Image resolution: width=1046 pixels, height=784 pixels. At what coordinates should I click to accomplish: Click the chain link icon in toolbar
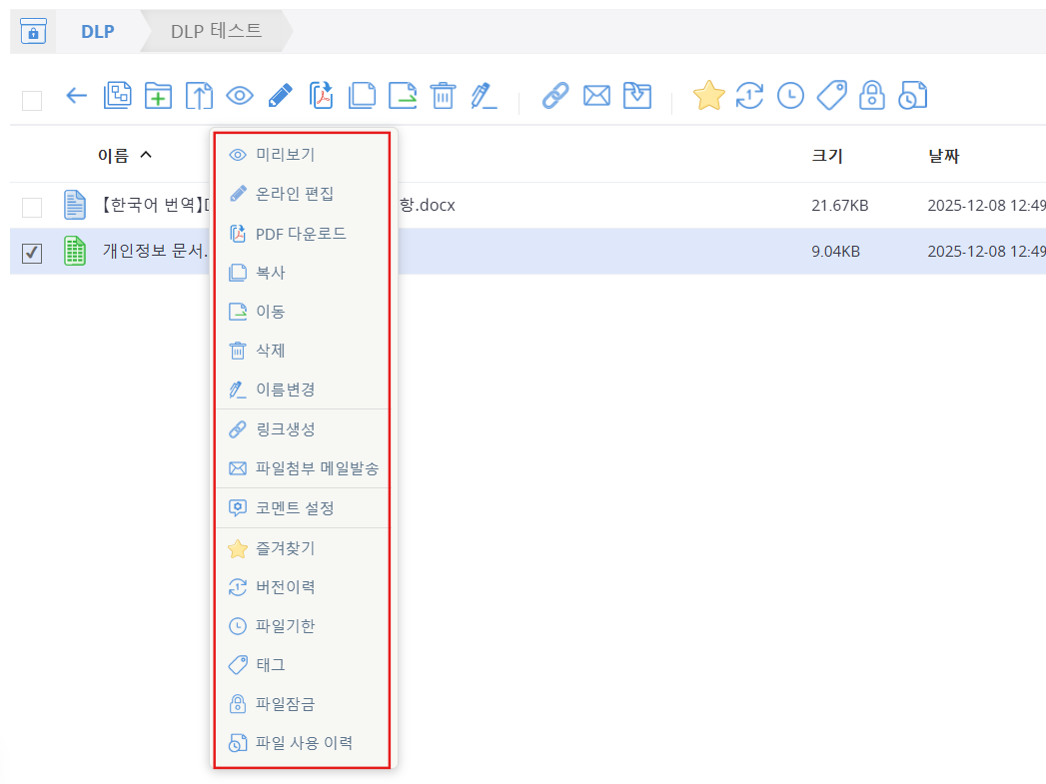point(554,96)
